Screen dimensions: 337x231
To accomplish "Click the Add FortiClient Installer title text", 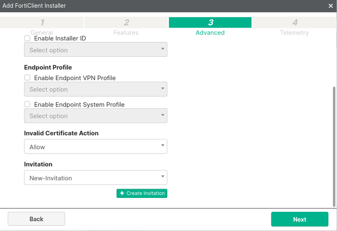I will click(x=34, y=6).
